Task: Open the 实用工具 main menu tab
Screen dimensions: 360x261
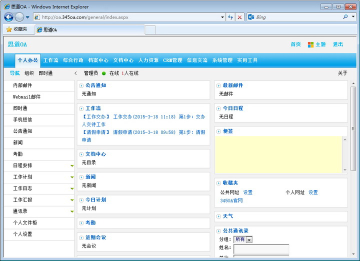Action: 247,60
